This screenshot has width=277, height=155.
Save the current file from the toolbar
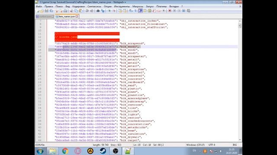point(46,11)
